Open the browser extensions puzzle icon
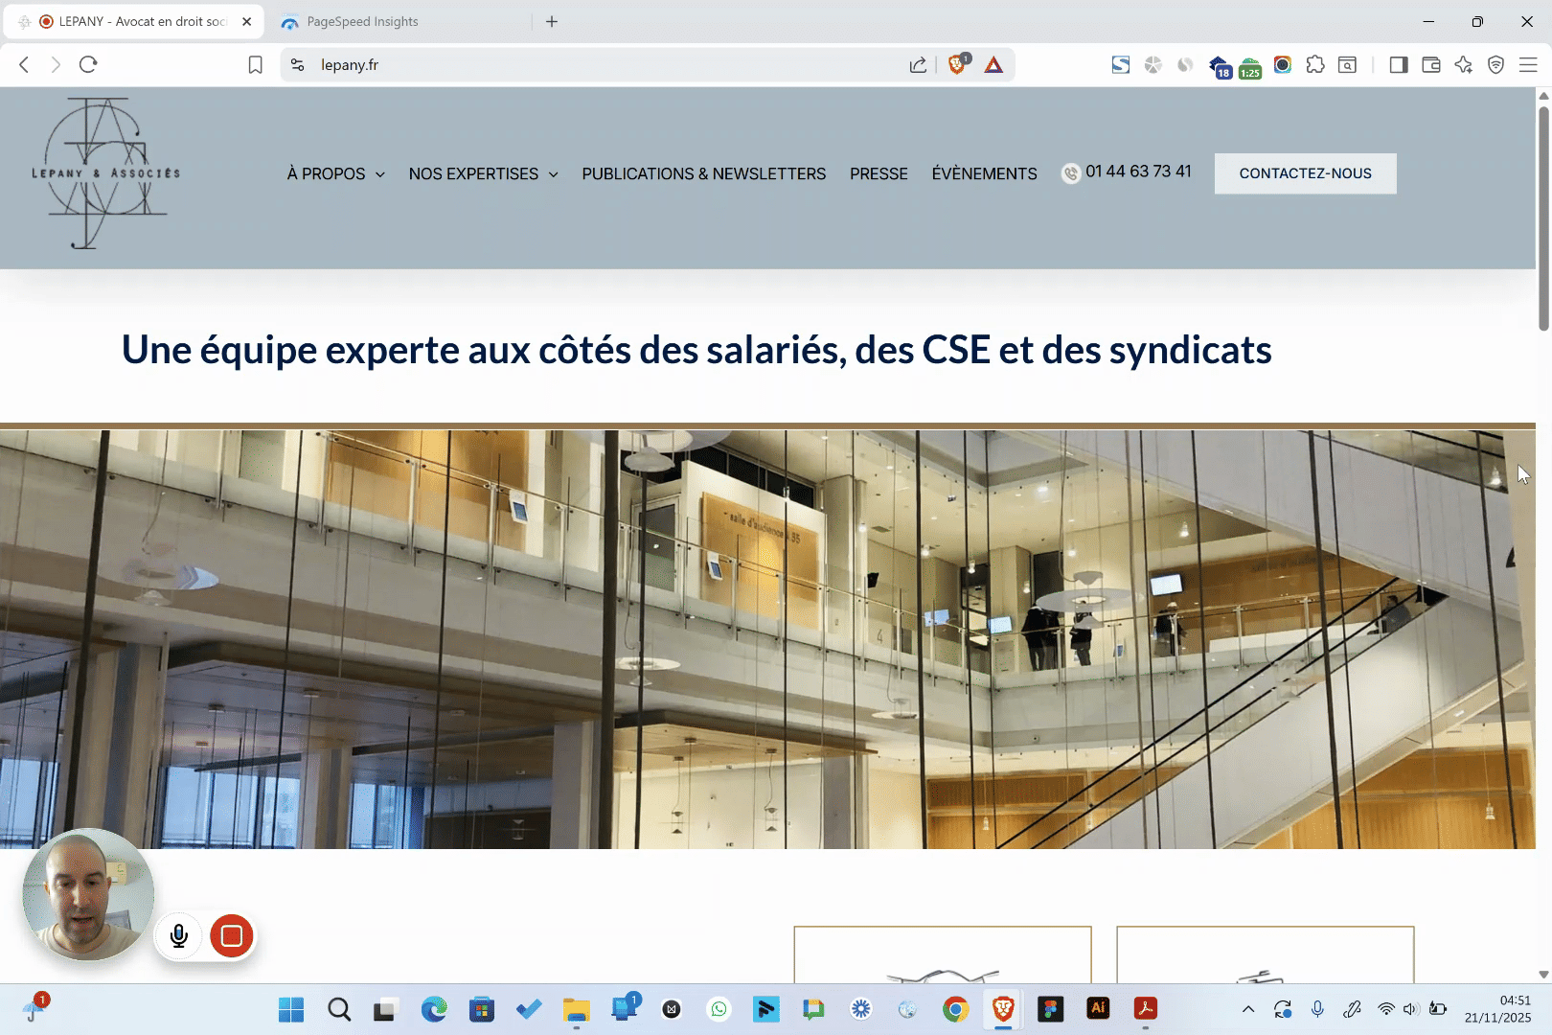This screenshot has width=1552, height=1035. 1315,64
